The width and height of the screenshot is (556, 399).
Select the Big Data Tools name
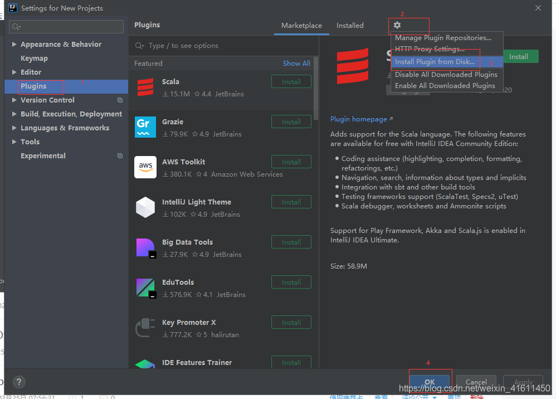point(187,242)
